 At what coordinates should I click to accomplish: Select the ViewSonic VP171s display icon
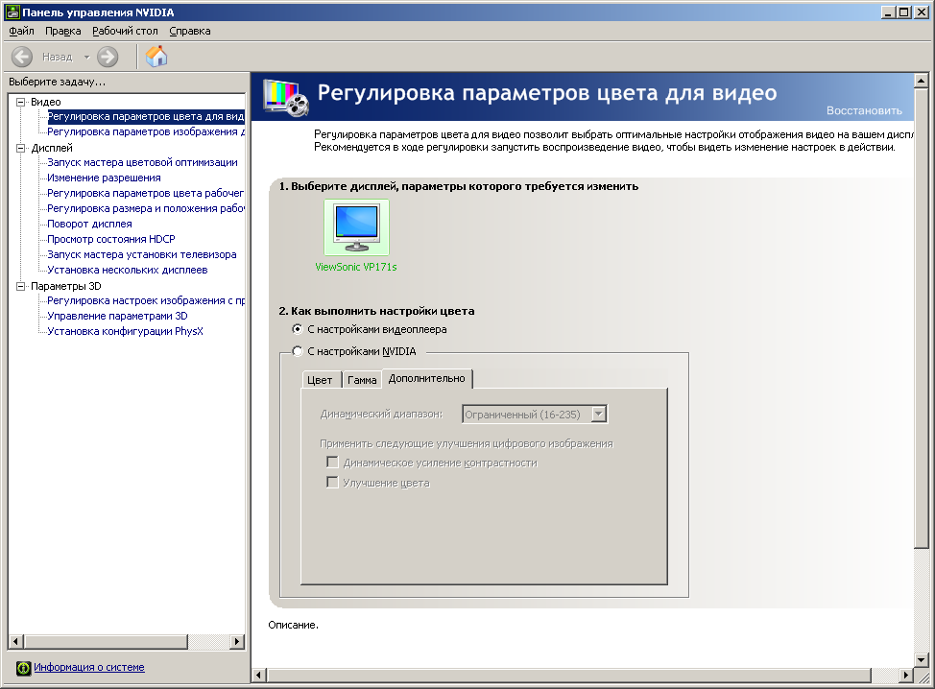tap(357, 228)
